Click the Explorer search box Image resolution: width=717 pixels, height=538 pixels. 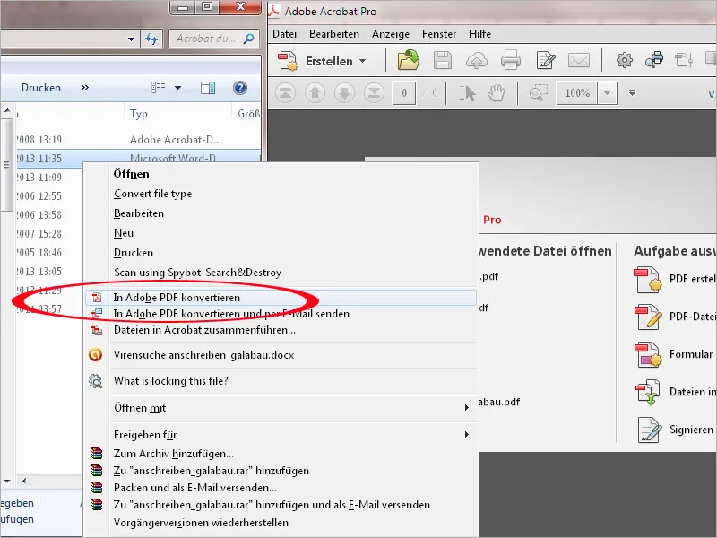click(x=214, y=39)
